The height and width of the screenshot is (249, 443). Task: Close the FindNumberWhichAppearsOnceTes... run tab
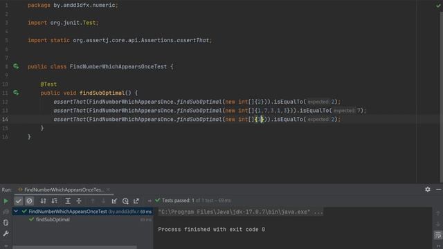coord(108,190)
